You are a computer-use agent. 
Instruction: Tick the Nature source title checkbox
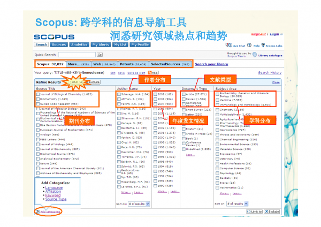38,163
